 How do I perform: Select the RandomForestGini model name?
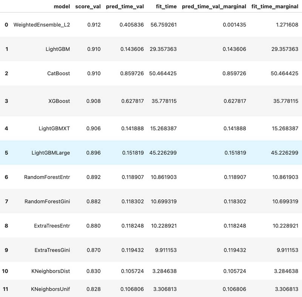47,202
